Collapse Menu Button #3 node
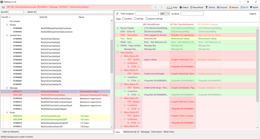 tap(121, 98)
